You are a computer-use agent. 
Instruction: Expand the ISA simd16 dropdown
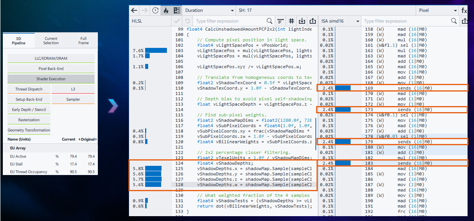tap(340, 21)
